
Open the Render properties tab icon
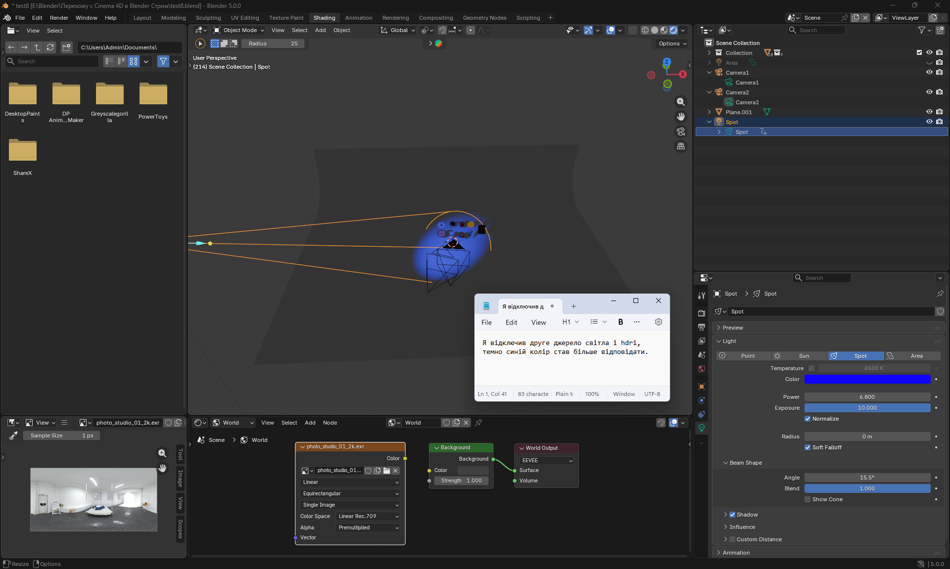[701, 313]
